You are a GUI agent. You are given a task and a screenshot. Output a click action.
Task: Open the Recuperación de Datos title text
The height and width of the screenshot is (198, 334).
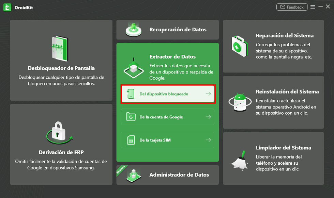[178, 30]
